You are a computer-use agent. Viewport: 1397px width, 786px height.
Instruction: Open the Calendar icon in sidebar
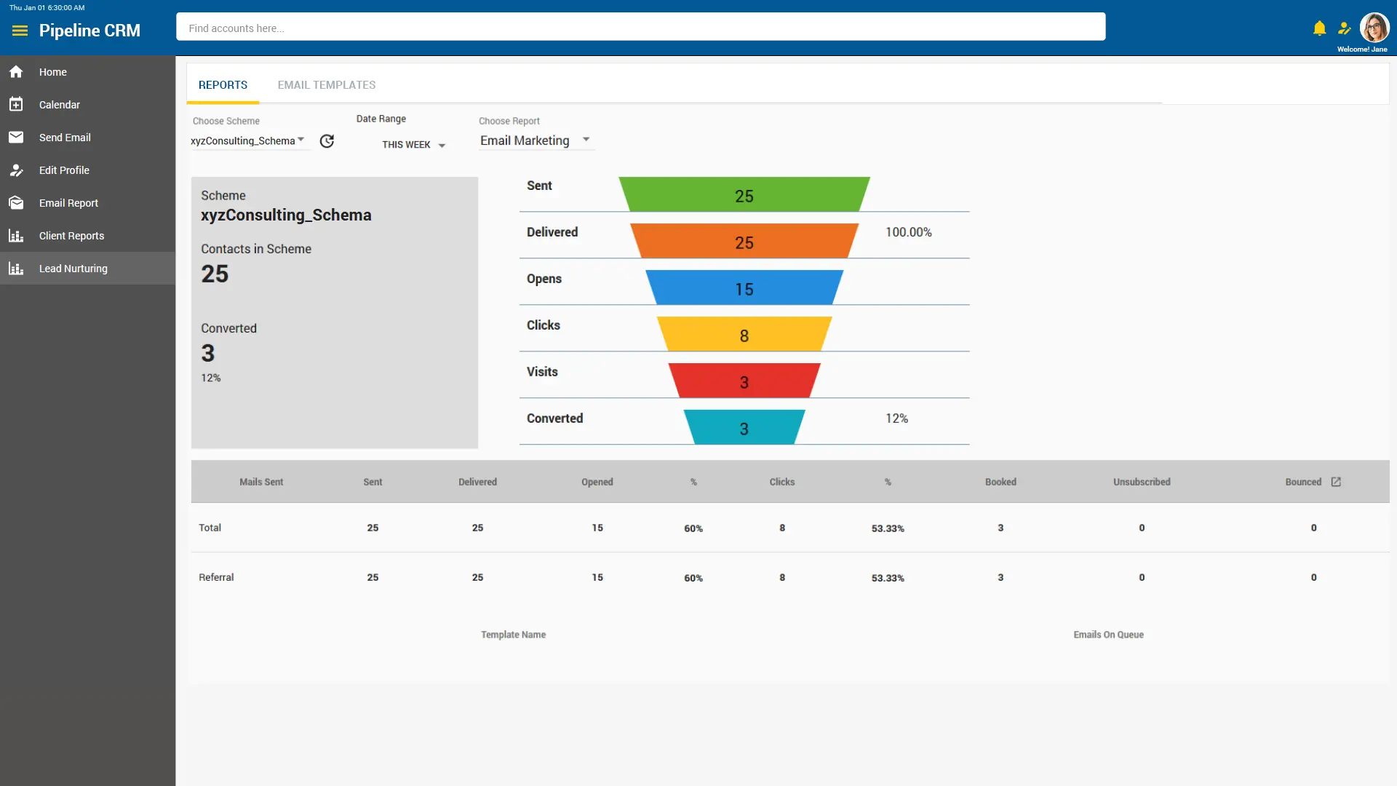pos(16,104)
